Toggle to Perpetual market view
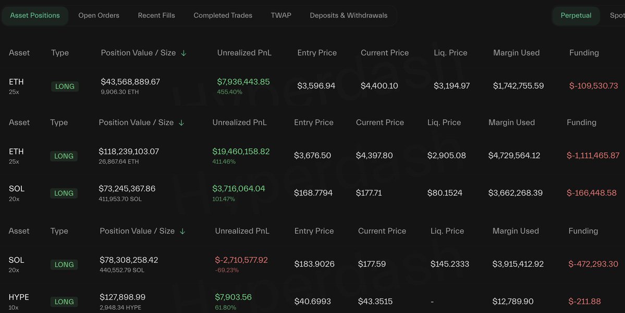The height and width of the screenshot is (313, 625). [x=576, y=16]
